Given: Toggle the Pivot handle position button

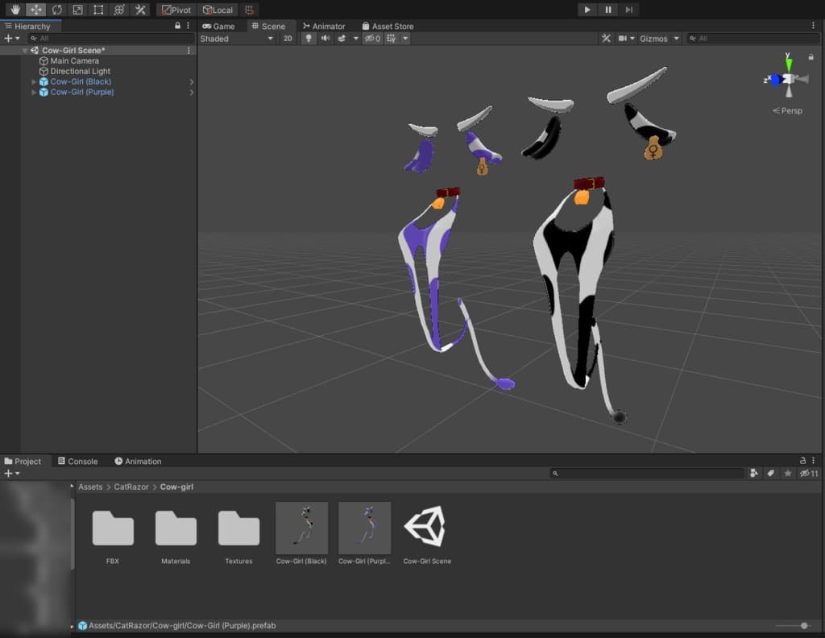Looking at the screenshot, I should (176, 10).
